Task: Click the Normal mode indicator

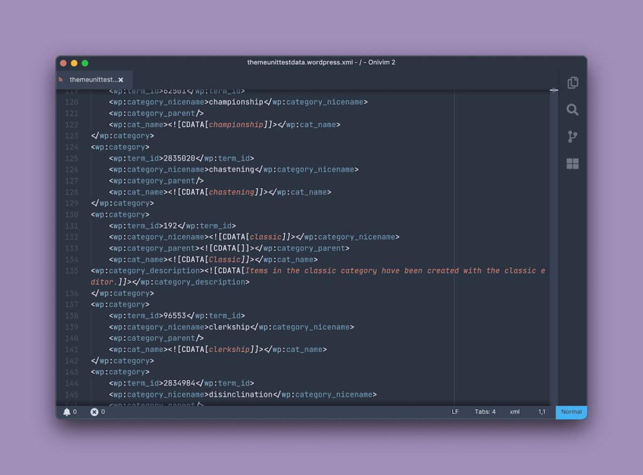Action: tap(571, 412)
